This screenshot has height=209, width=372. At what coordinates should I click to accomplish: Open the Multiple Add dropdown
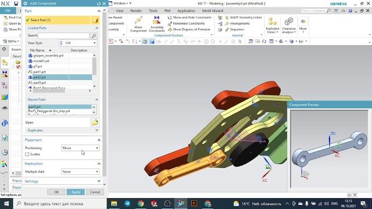[x=80, y=172]
